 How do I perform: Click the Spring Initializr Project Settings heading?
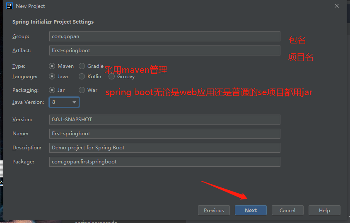pos(53,22)
